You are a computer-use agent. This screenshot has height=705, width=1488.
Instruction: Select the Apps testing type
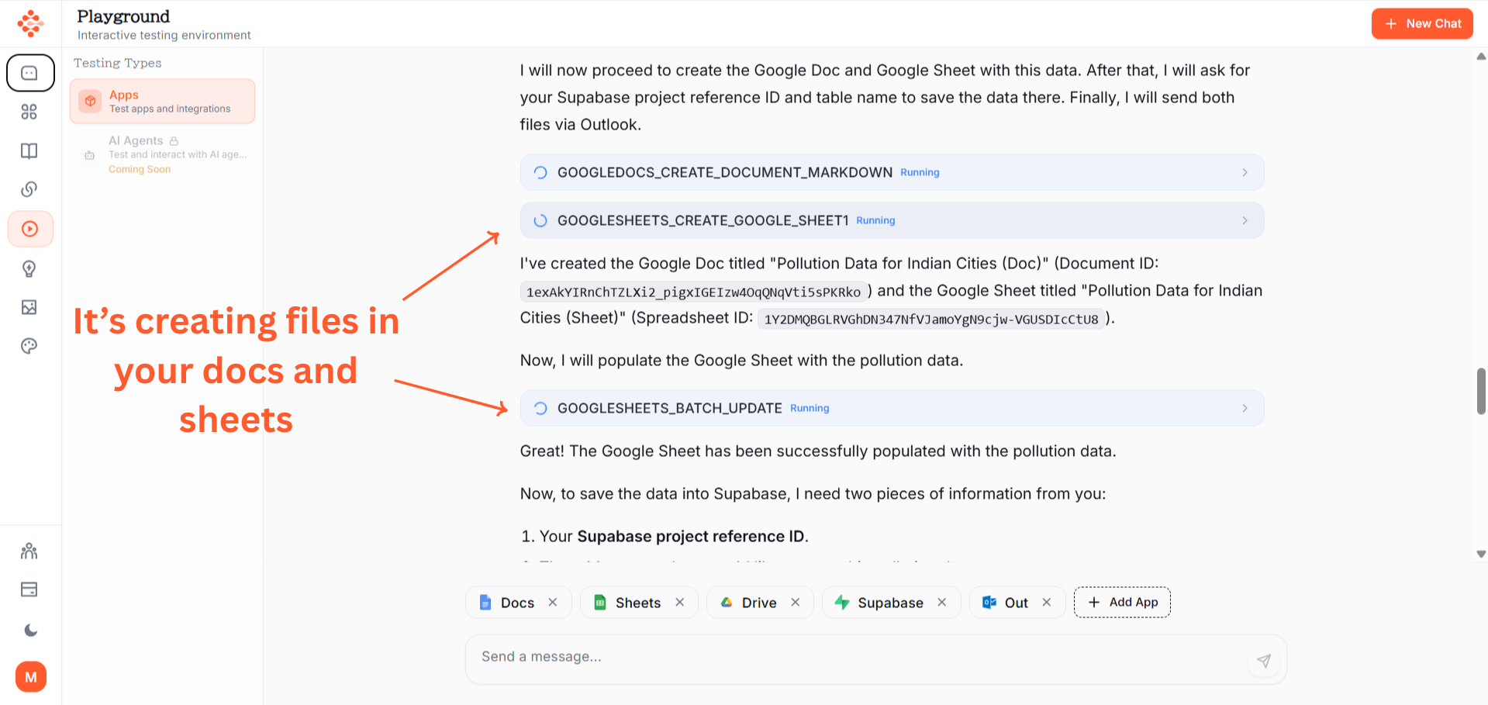(162, 101)
